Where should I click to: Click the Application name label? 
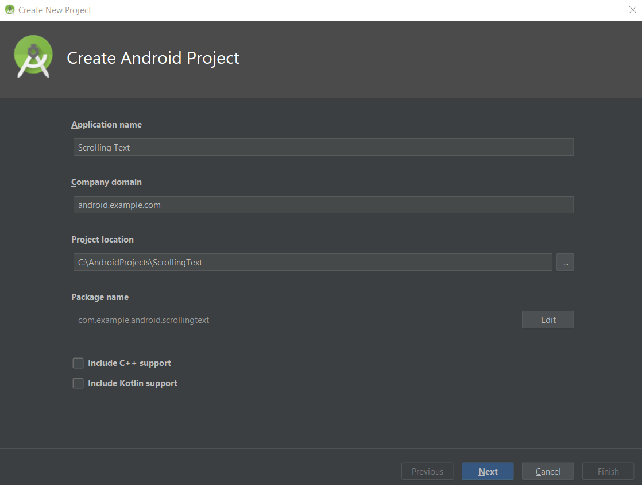[x=106, y=124]
